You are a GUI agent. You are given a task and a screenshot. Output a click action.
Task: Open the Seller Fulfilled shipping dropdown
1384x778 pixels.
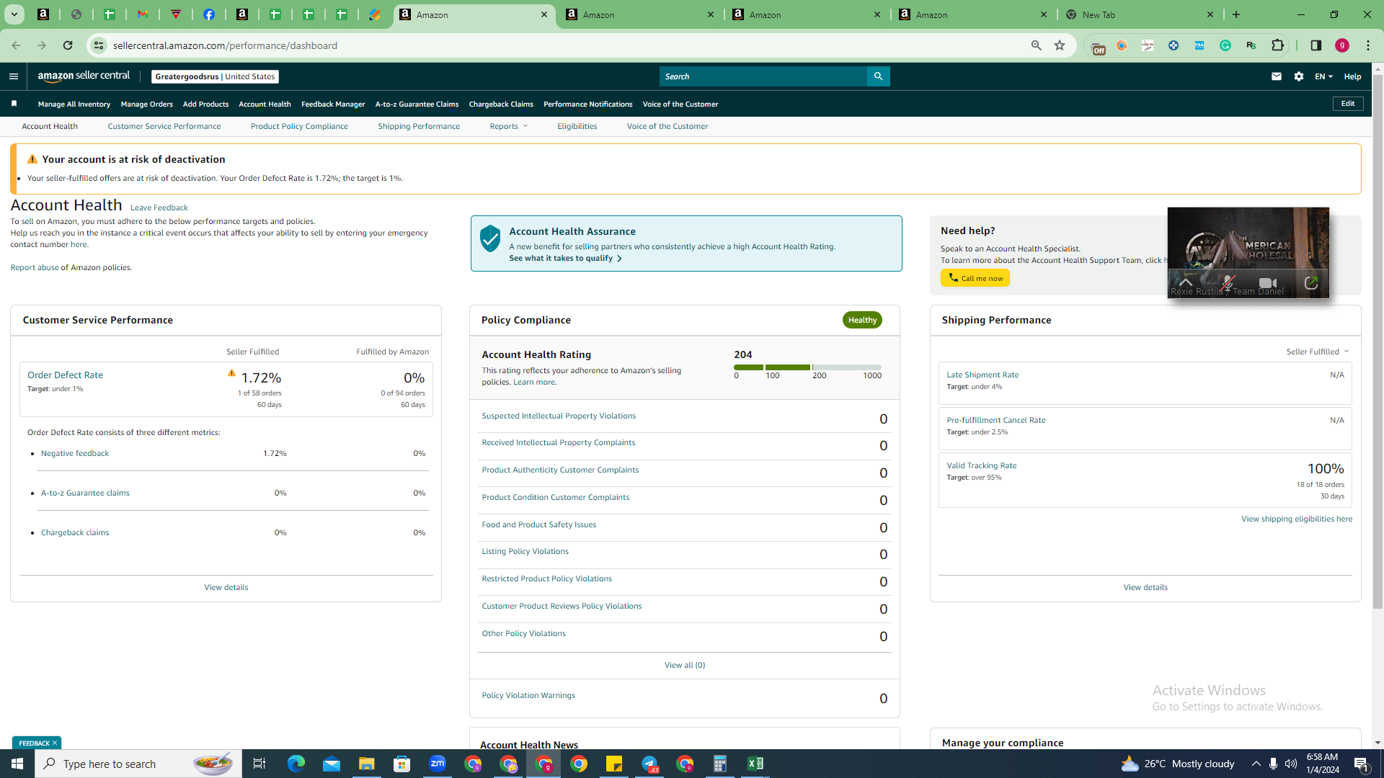click(x=1318, y=352)
